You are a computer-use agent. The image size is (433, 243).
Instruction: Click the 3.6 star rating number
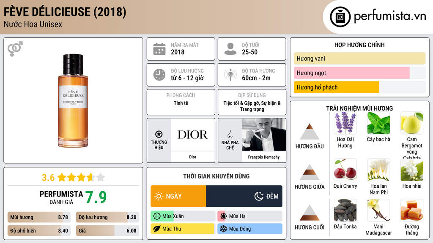coord(48,178)
